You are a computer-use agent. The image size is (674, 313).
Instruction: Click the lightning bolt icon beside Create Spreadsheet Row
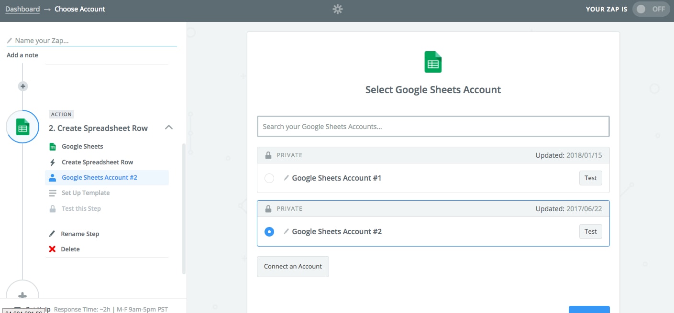point(53,162)
